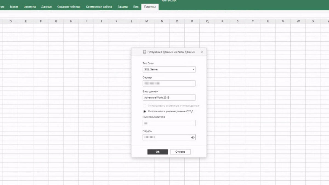Click the База данных field with AdventureWorks2019
The height and width of the screenshot is (185, 329).
click(x=169, y=98)
